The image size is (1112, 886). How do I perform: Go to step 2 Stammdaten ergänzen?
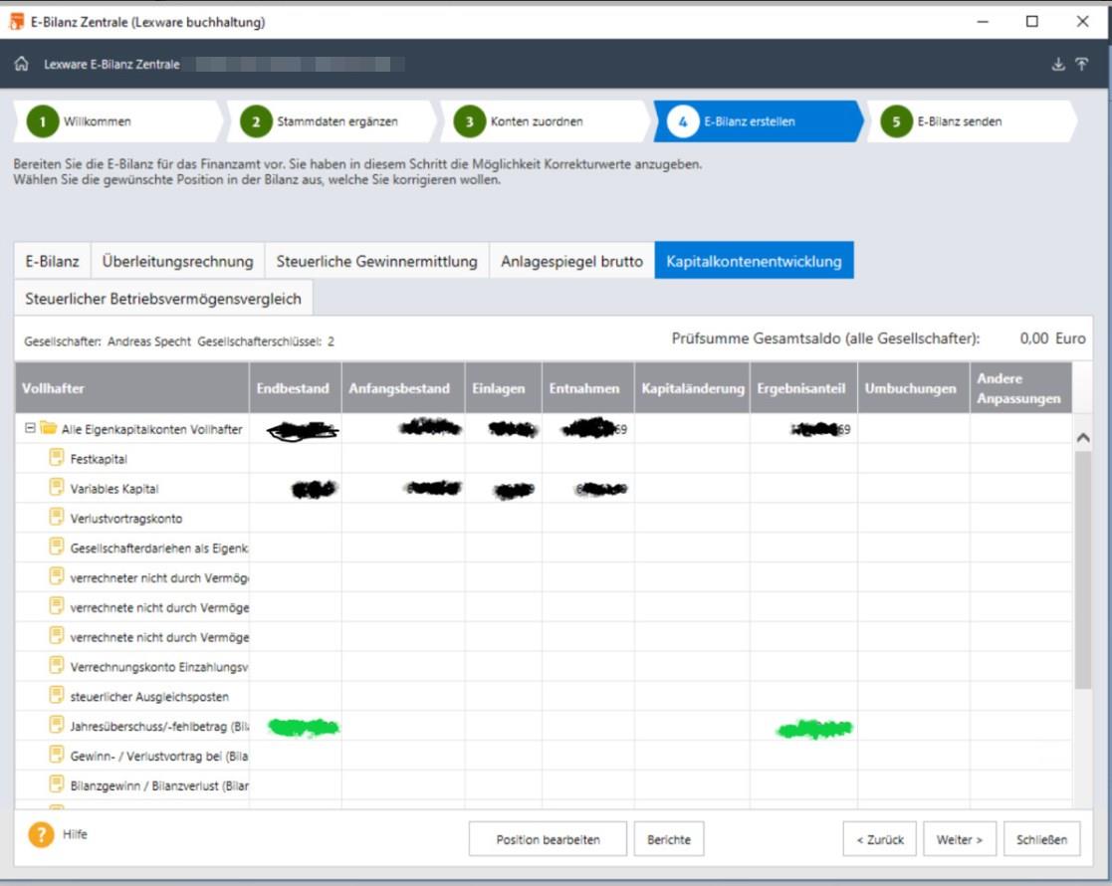coord(332,121)
